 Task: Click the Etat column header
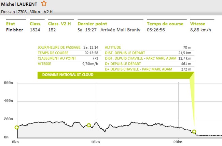(x=11, y=24)
